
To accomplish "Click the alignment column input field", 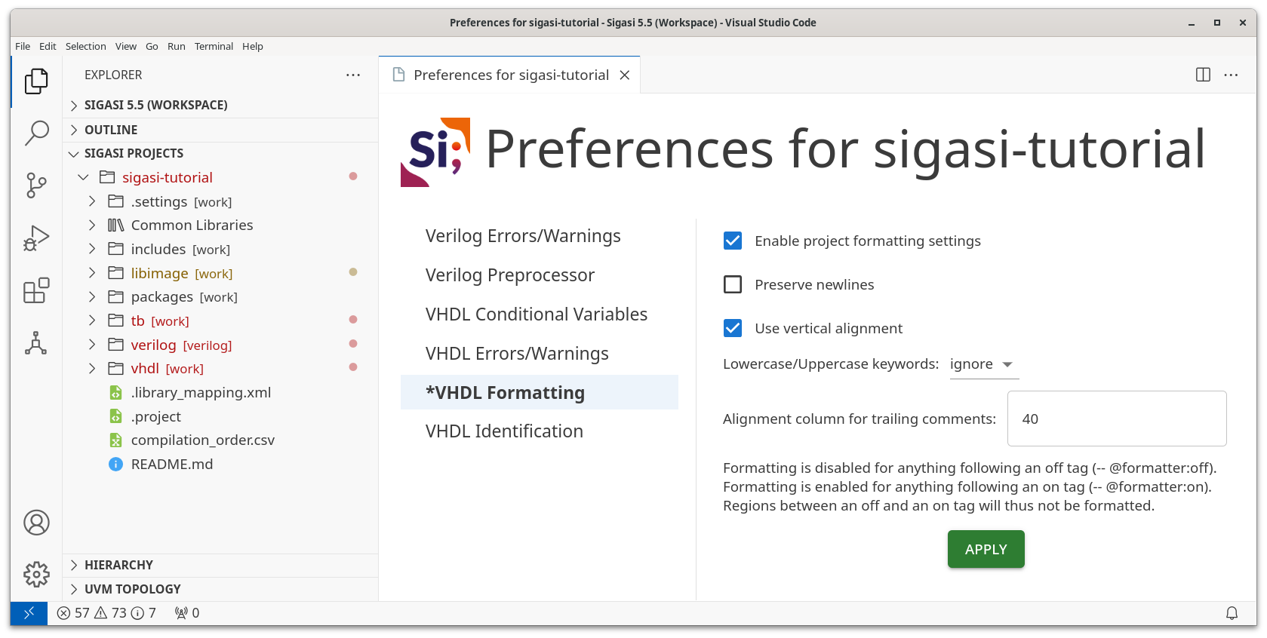I will [x=1117, y=419].
